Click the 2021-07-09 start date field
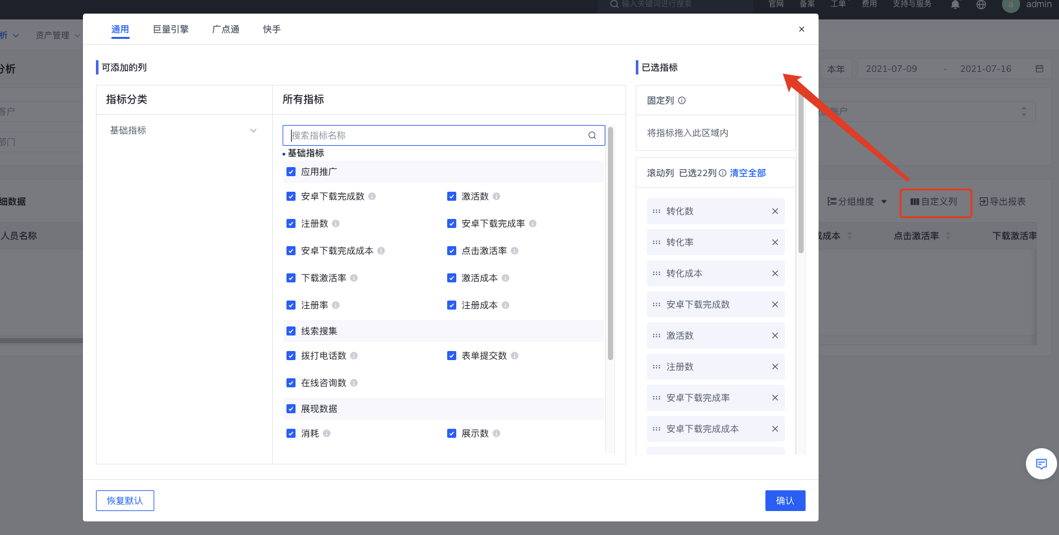 click(x=892, y=69)
